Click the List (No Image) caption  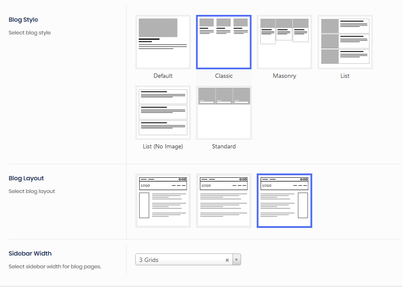(163, 146)
